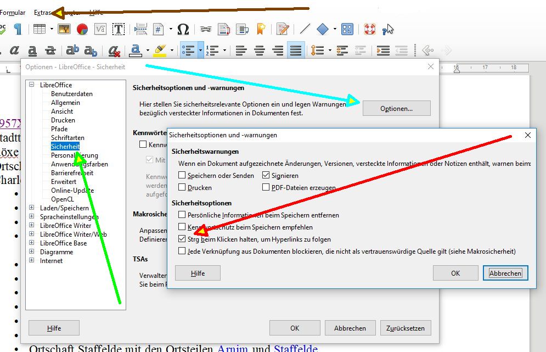The height and width of the screenshot is (352, 546).
Task: Toggle the numbered list
Action: (212, 51)
